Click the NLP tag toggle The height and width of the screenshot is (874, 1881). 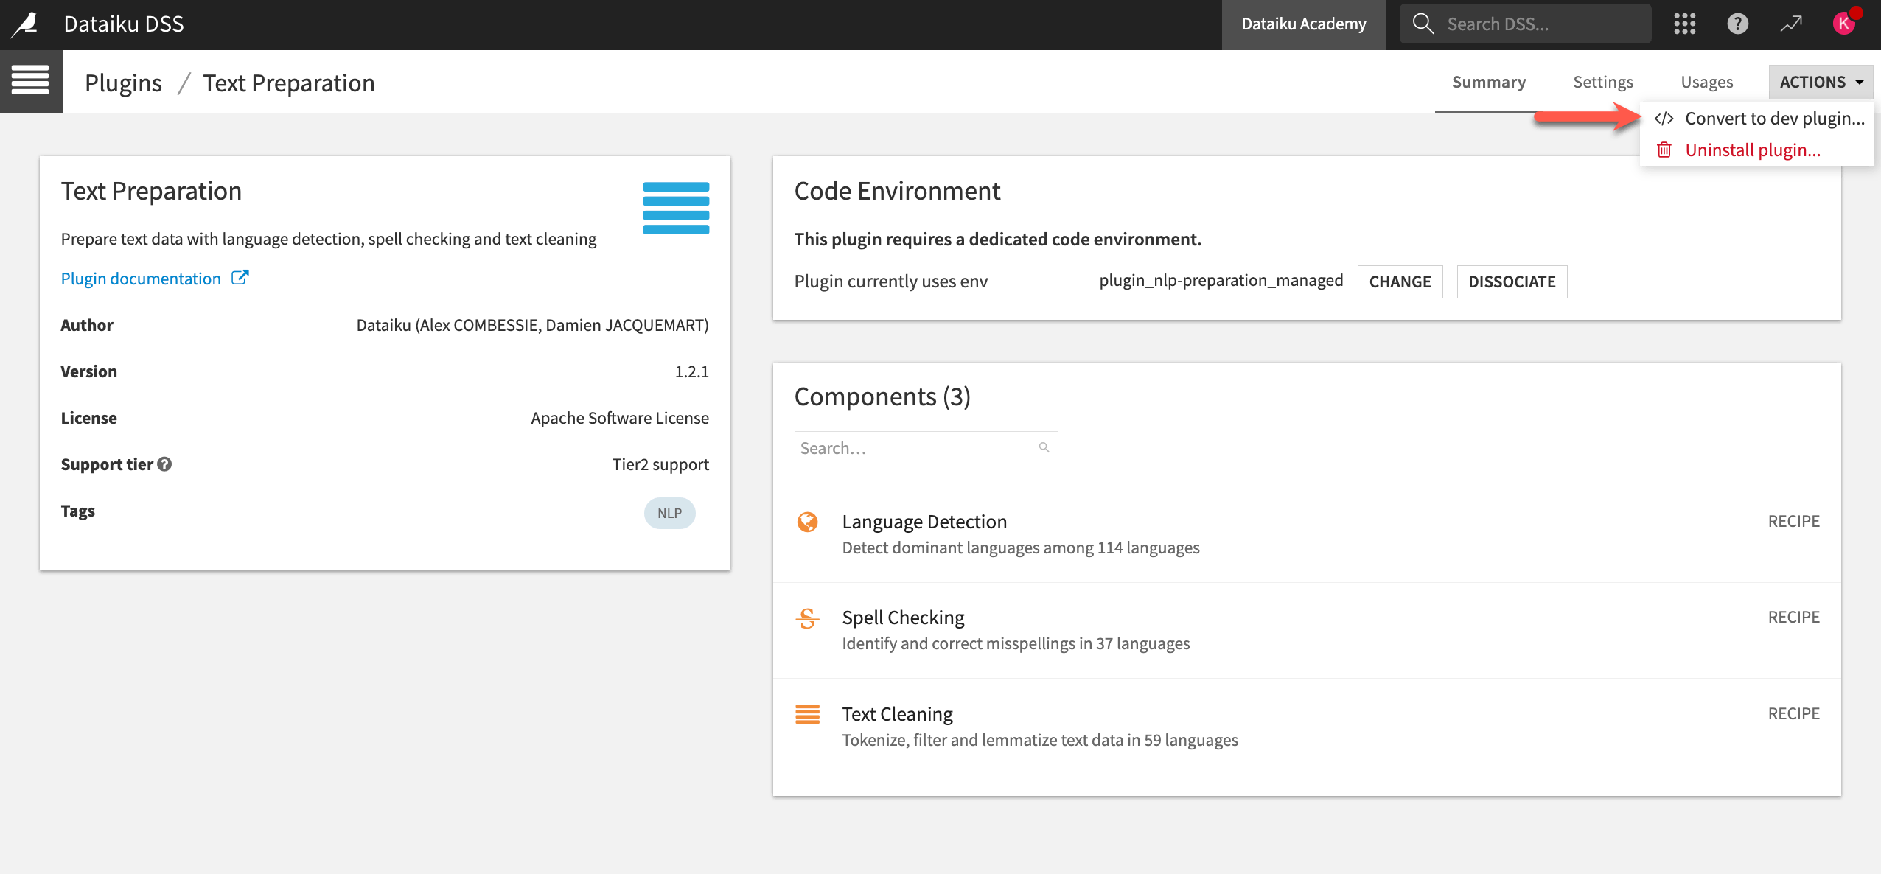pyautogui.click(x=669, y=512)
